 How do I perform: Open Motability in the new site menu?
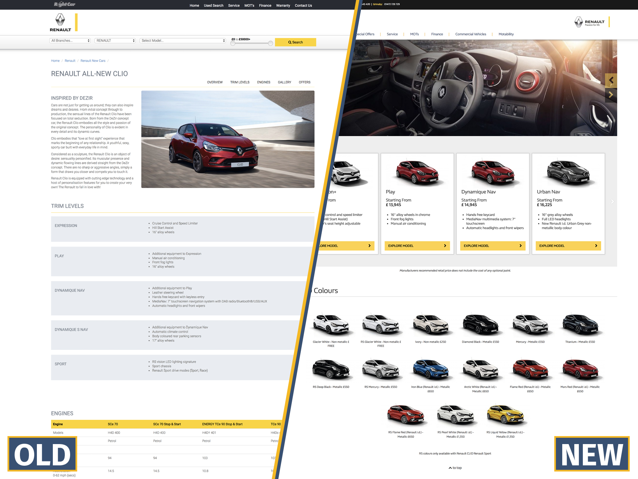[506, 34]
